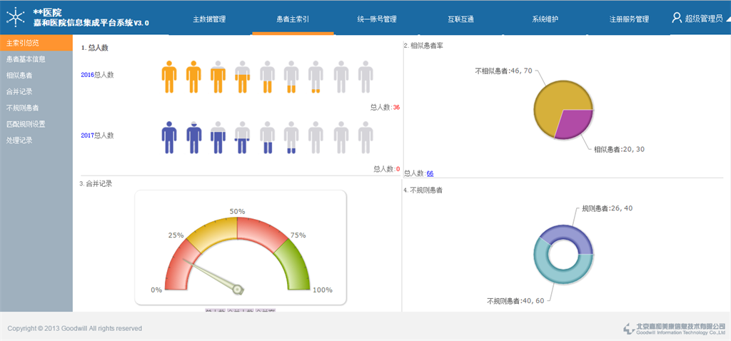Click the gauge needle pivot in 合并记录 chart
This screenshot has height=341, width=731.
pyautogui.click(x=238, y=289)
